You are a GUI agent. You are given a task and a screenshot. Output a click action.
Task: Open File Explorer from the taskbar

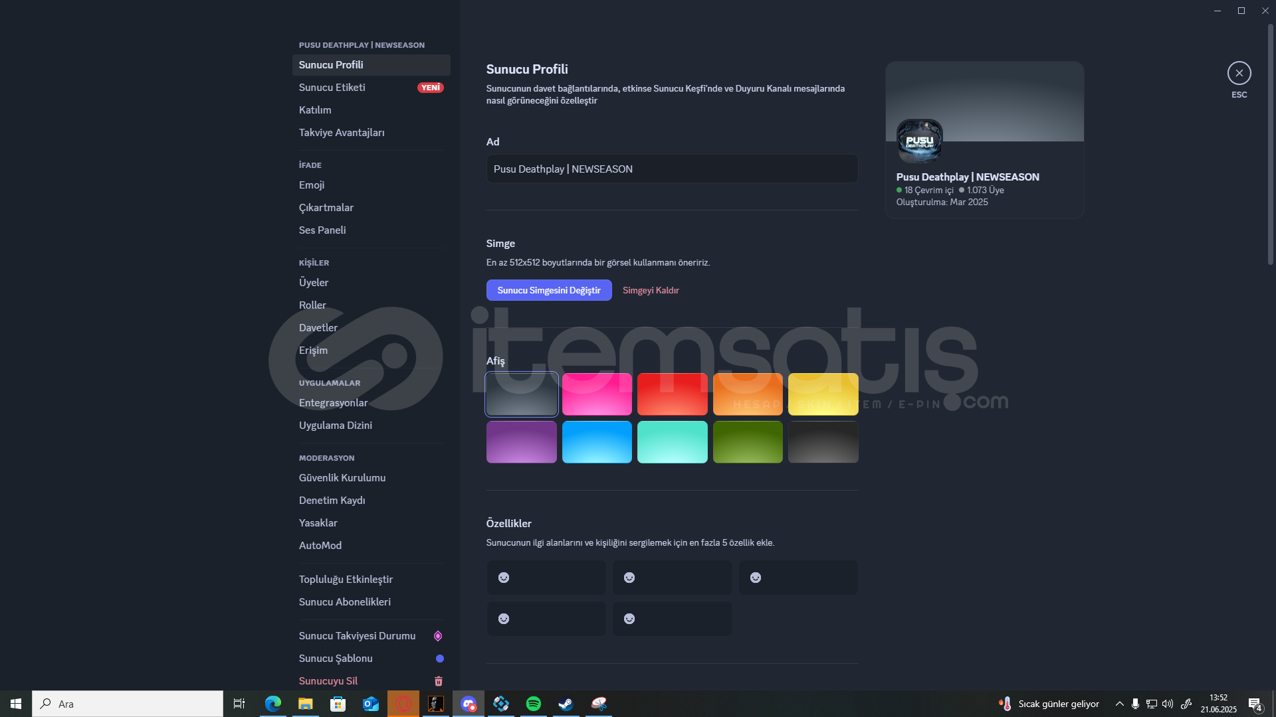pyautogui.click(x=306, y=704)
